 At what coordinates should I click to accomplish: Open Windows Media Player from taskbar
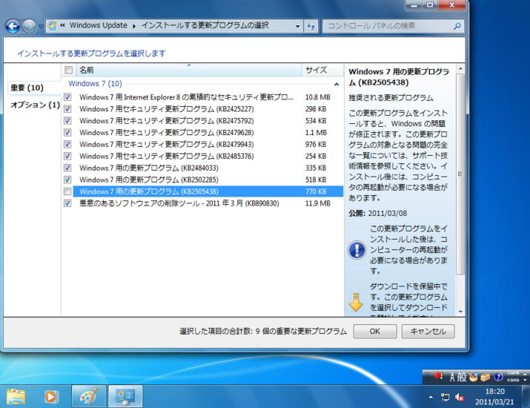click(x=50, y=396)
